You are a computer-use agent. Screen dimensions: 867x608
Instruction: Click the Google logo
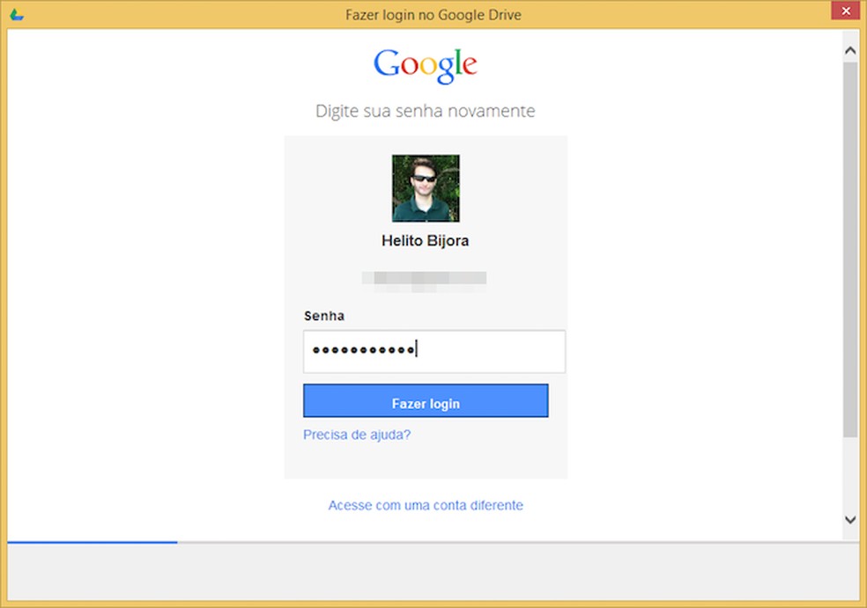[426, 66]
